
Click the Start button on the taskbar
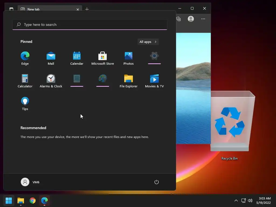[x=9, y=201]
